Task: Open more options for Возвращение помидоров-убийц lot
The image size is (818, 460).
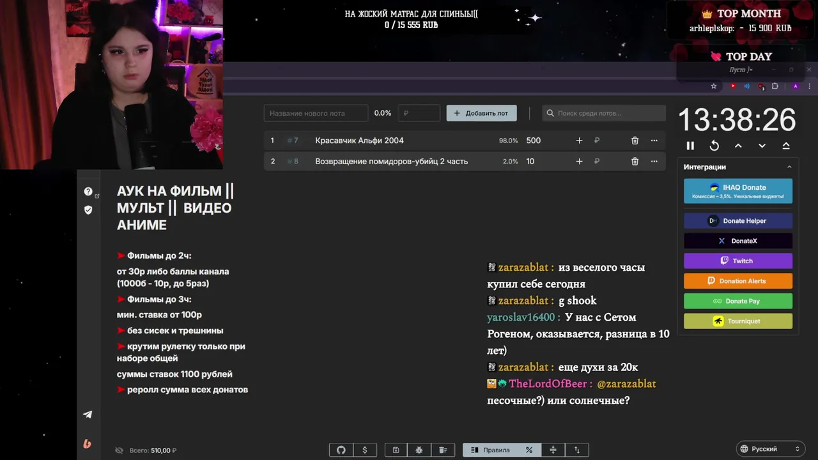Action: pyautogui.click(x=654, y=161)
